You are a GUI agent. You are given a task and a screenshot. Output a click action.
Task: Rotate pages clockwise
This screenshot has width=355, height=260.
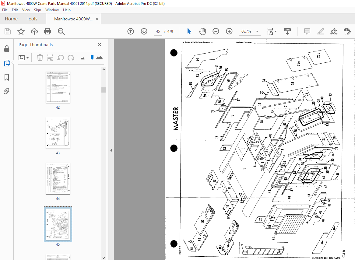[x=71, y=58]
